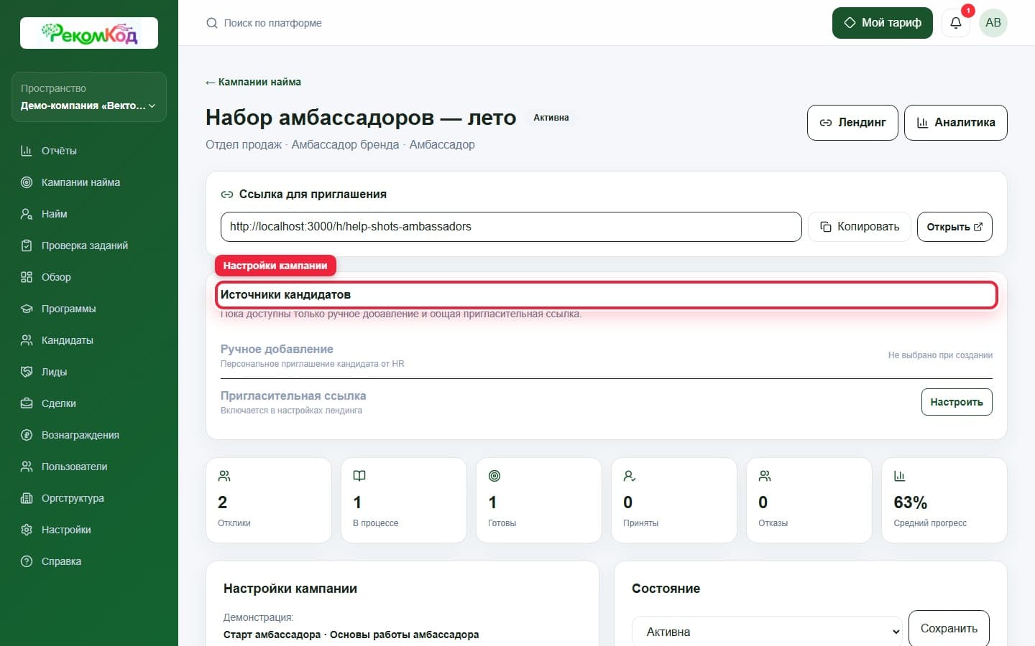
Task: Click the Найм person-search icon
Action: [x=27, y=214]
